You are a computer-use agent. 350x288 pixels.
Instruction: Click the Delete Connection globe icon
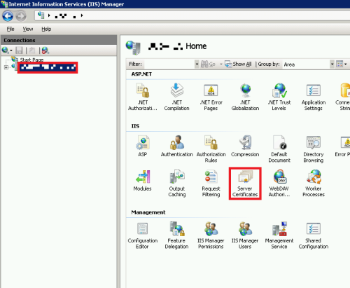45,50
